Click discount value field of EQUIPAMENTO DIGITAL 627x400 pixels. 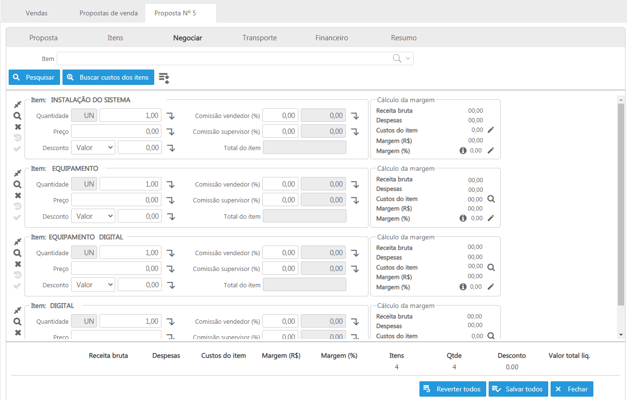(x=139, y=285)
